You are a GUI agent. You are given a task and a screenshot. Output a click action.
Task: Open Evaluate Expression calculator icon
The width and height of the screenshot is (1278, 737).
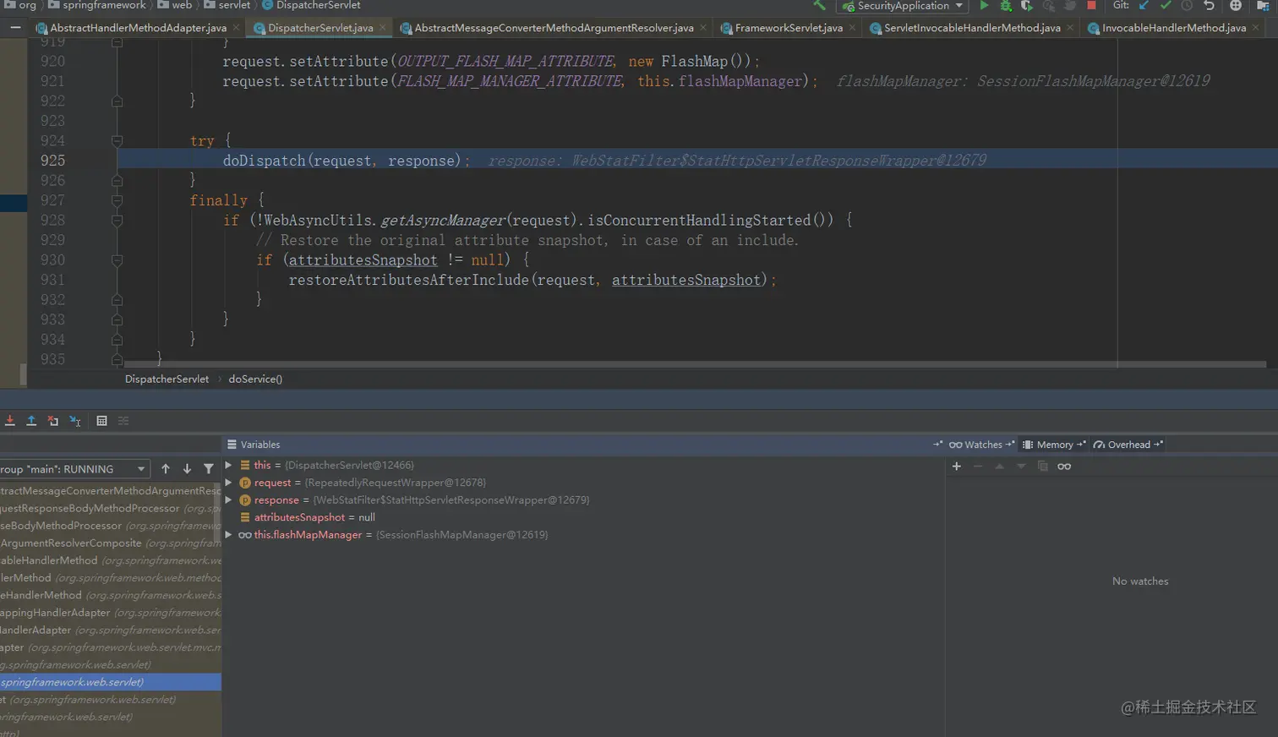click(101, 421)
